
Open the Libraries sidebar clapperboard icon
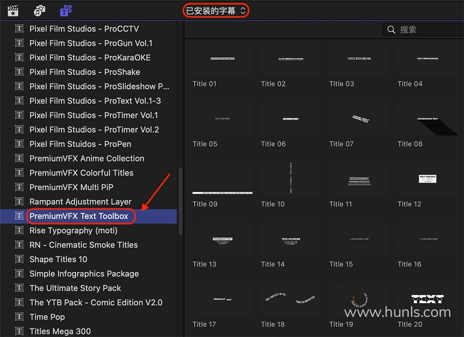pos(13,11)
